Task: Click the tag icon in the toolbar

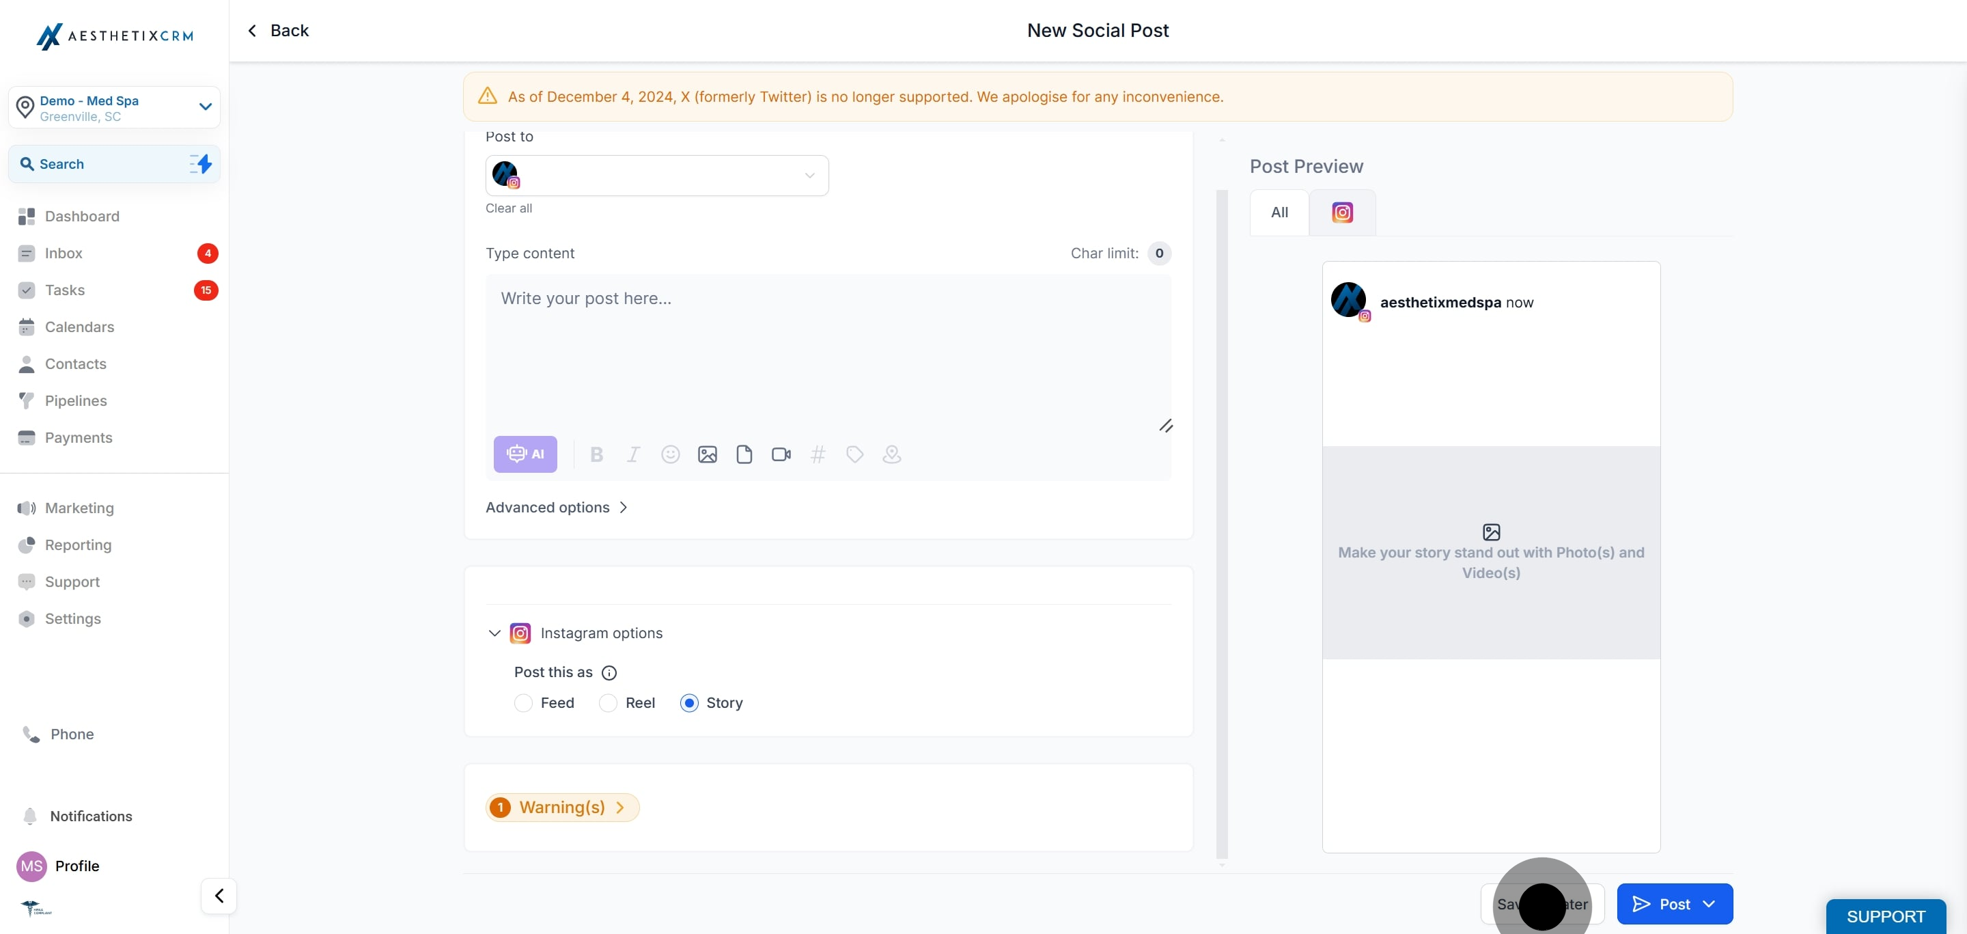Action: click(x=854, y=454)
